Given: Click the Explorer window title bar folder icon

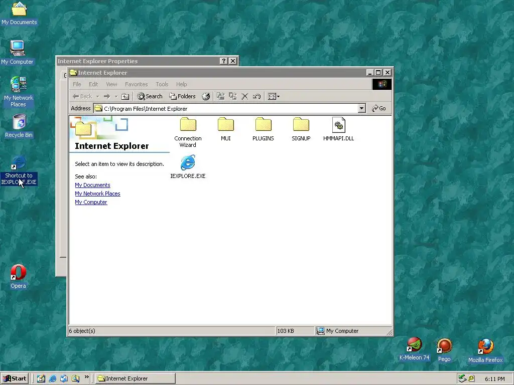Looking at the screenshot, I should click(73, 73).
